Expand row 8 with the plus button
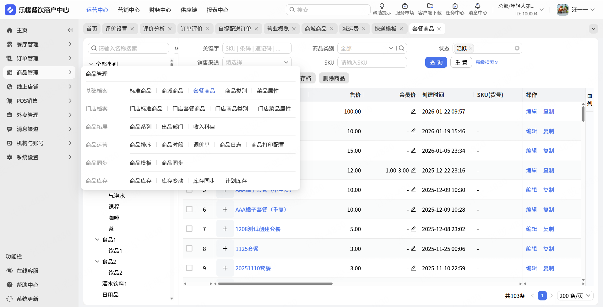Screen dimensions: 603x307 click(x=225, y=249)
